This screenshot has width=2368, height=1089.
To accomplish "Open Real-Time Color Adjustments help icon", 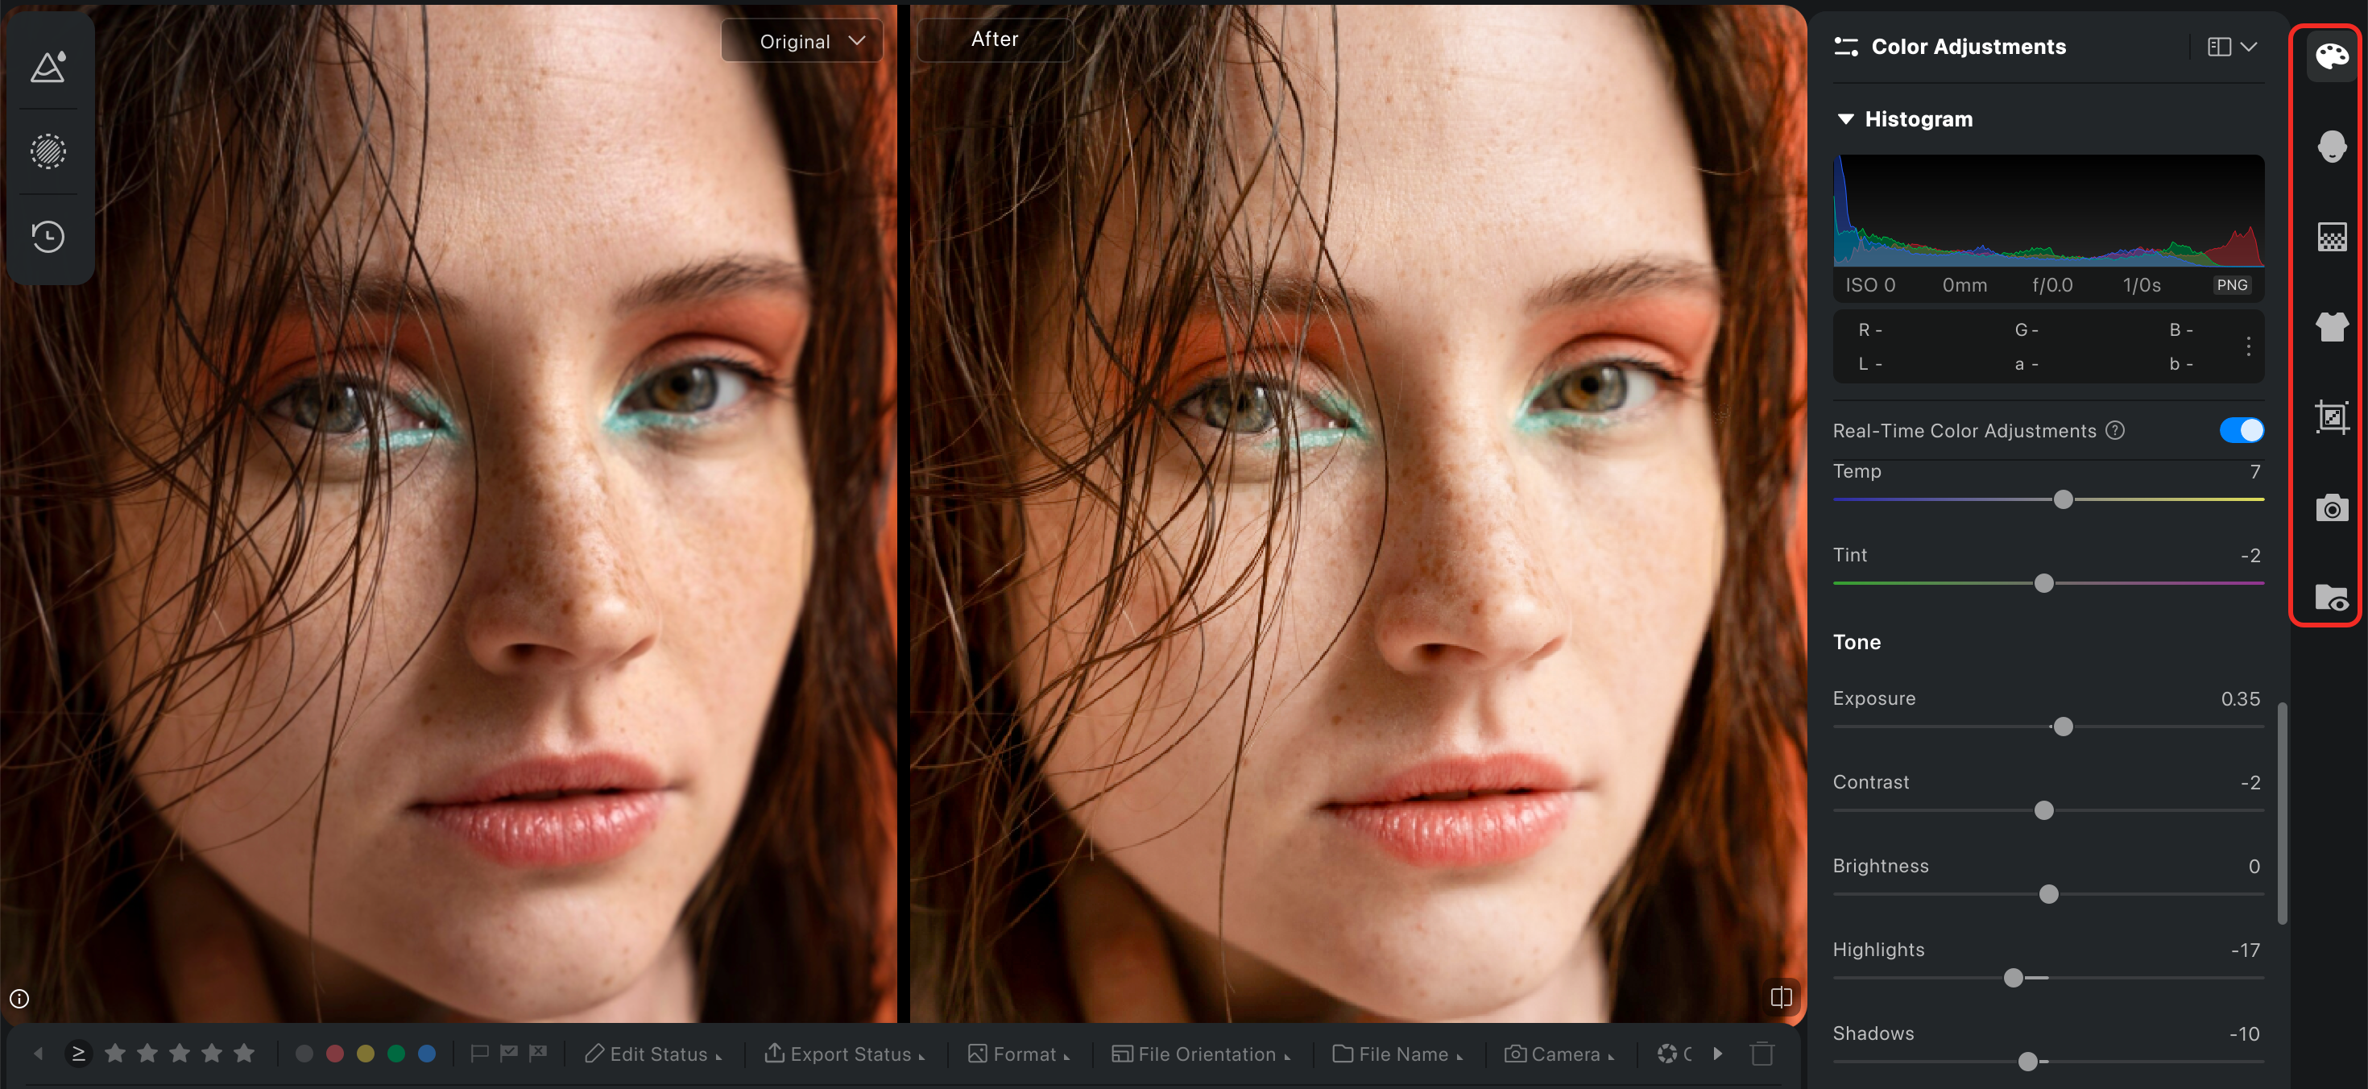I will coord(2115,430).
